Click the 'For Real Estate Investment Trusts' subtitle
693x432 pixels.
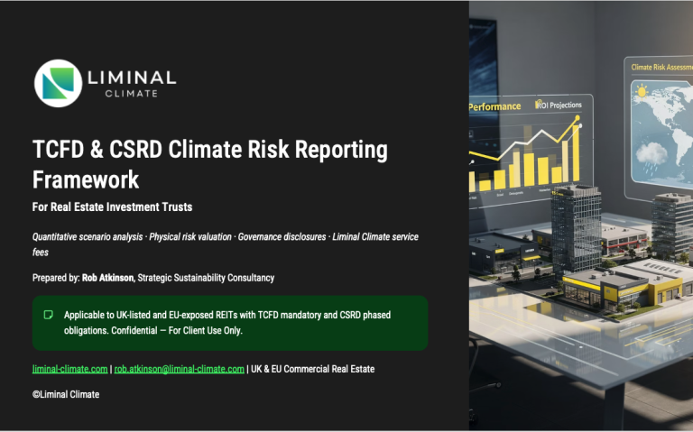click(114, 208)
